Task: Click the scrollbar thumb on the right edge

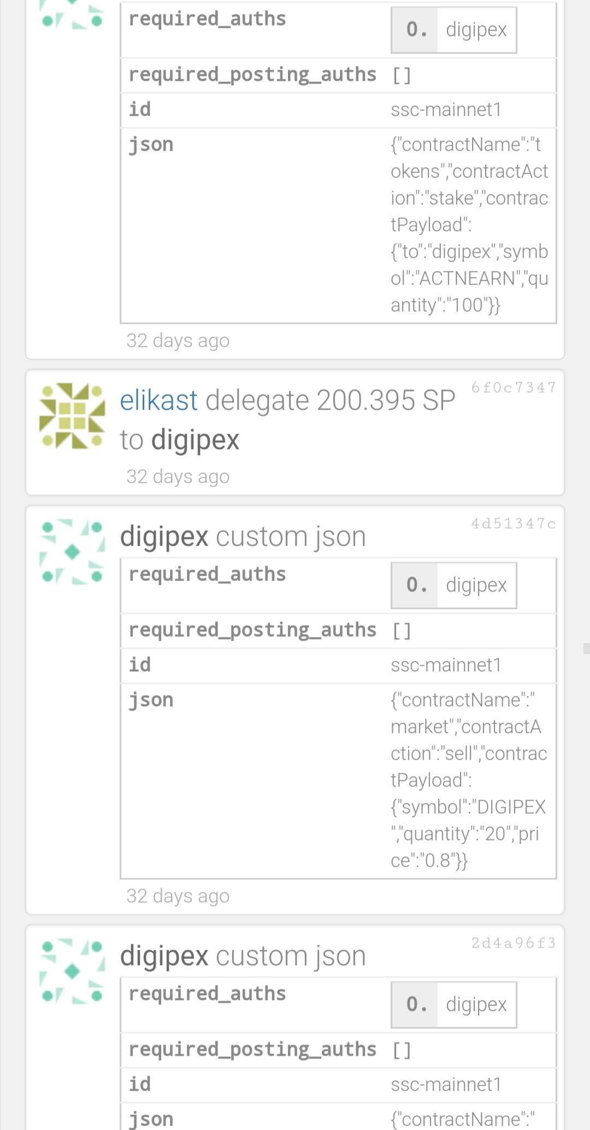Action: tap(586, 648)
